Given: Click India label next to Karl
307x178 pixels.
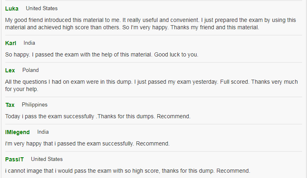Looking at the screenshot, I should pyautogui.click(x=29, y=43).
